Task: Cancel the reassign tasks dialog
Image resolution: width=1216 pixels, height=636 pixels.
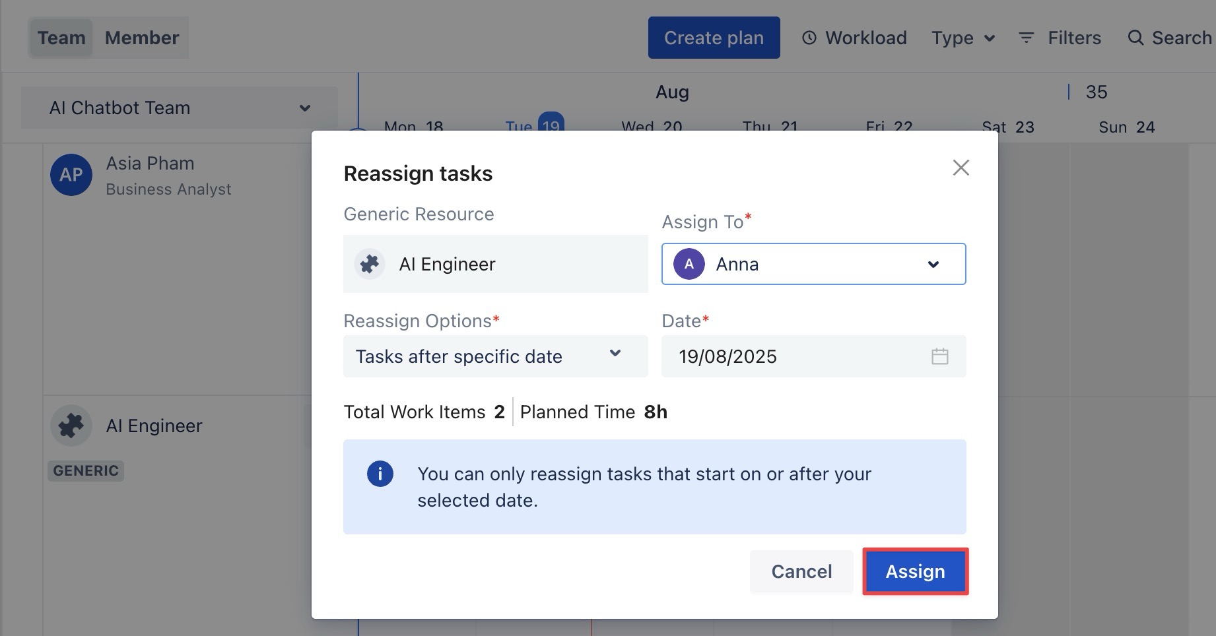Action: pyautogui.click(x=801, y=571)
